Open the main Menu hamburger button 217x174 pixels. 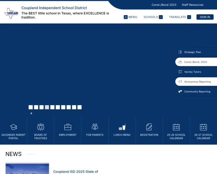coord(130,17)
